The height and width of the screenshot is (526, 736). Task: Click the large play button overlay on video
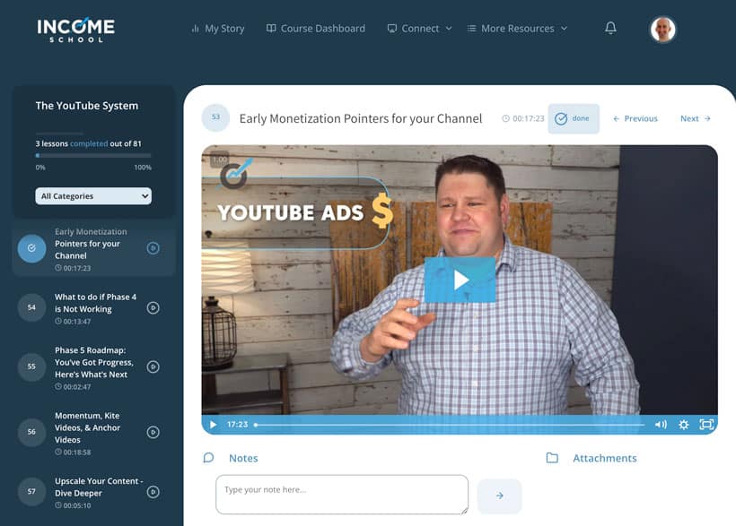pos(460,280)
